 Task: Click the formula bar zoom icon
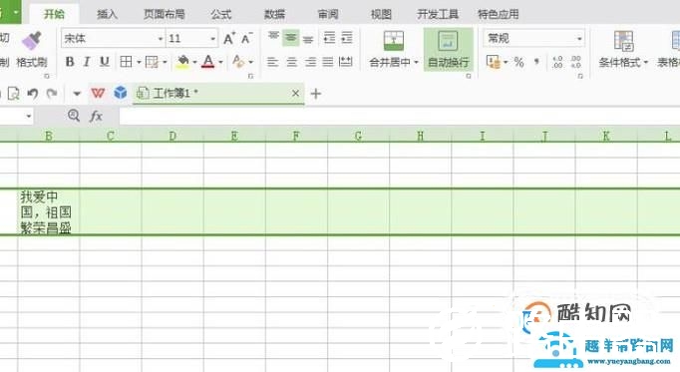point(74,116)
